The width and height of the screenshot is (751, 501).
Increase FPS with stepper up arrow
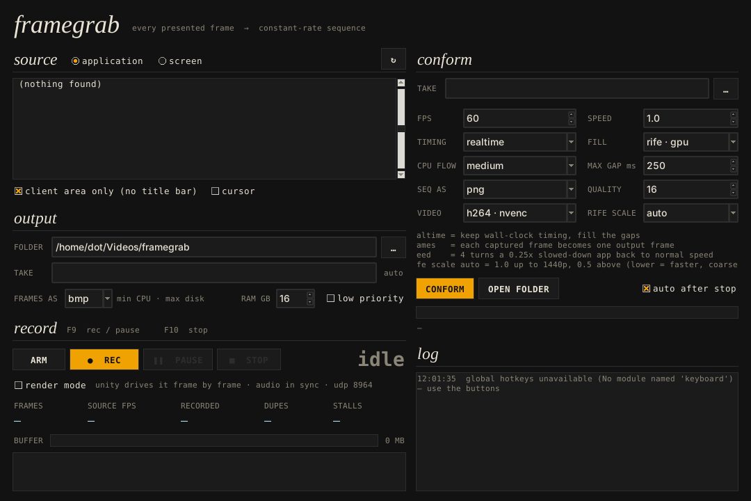click(x=571, y=115)
